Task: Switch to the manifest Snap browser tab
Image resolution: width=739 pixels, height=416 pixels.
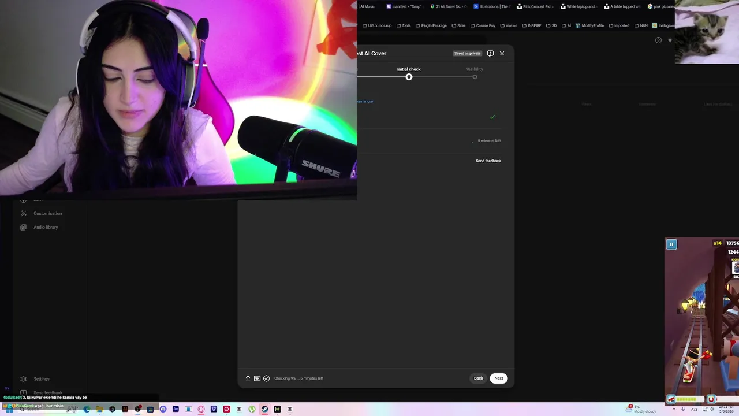Action: click(x=404, y=6)
